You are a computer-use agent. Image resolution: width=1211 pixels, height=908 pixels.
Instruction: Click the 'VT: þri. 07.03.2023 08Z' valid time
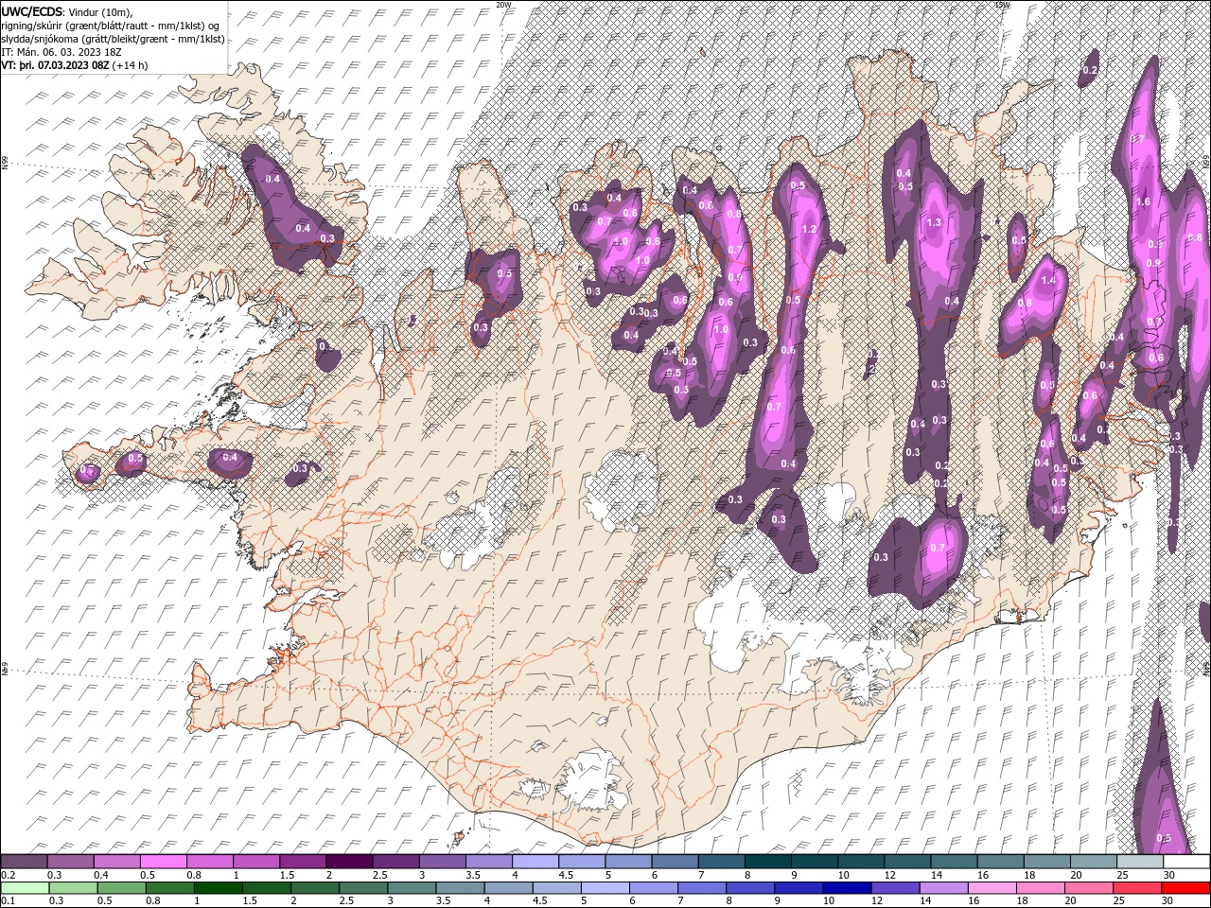pyautogui.click(x=55, y=65)
